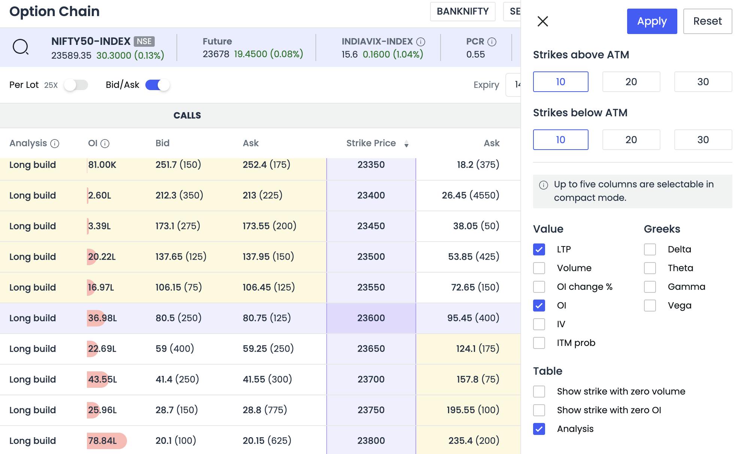Close the settings panel with X
741x454 pixels.
(542, 21)
